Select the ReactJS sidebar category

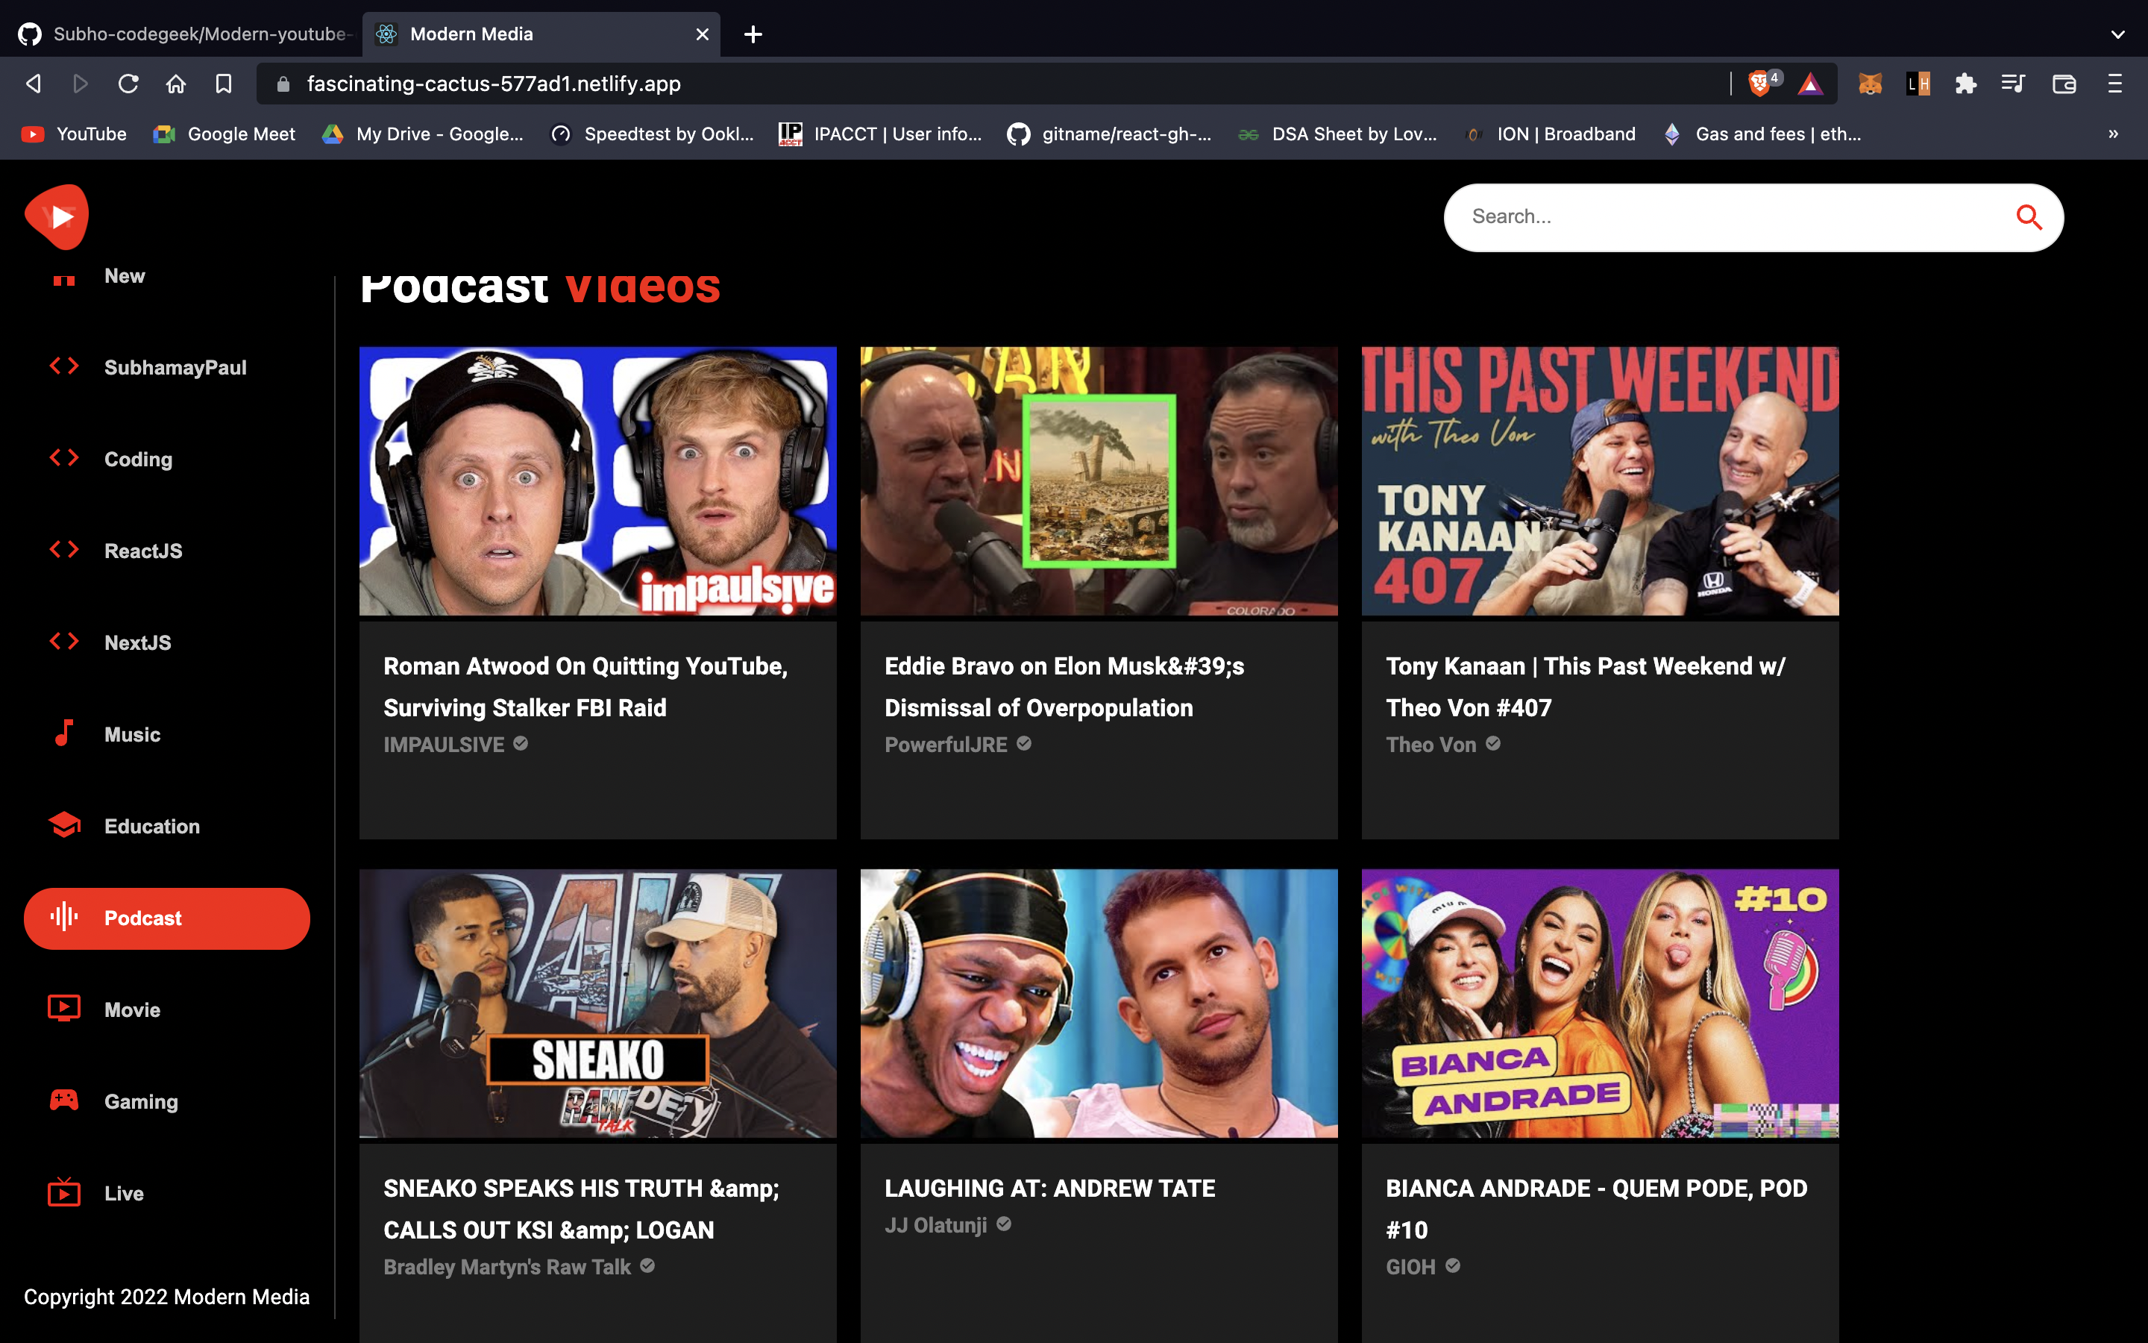click(x=143, y=551)
